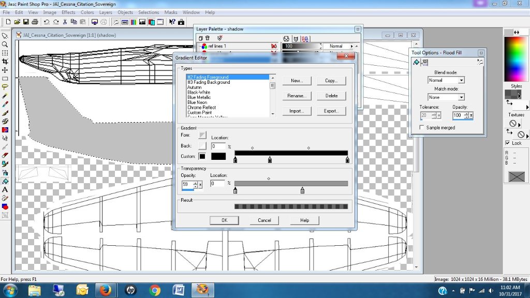
Task: Click the Save file toolbar icon
Action: coord(25,22)
